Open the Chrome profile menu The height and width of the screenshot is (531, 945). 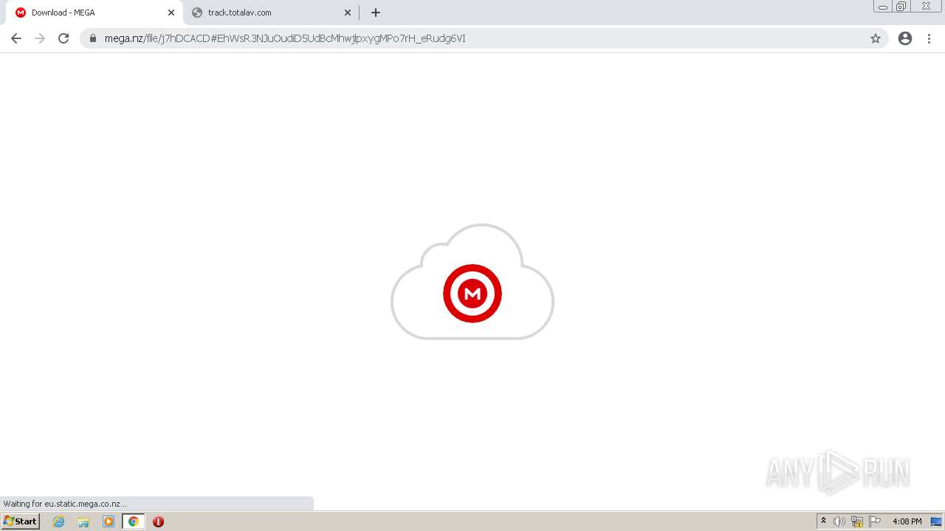(x=905, y=38)
